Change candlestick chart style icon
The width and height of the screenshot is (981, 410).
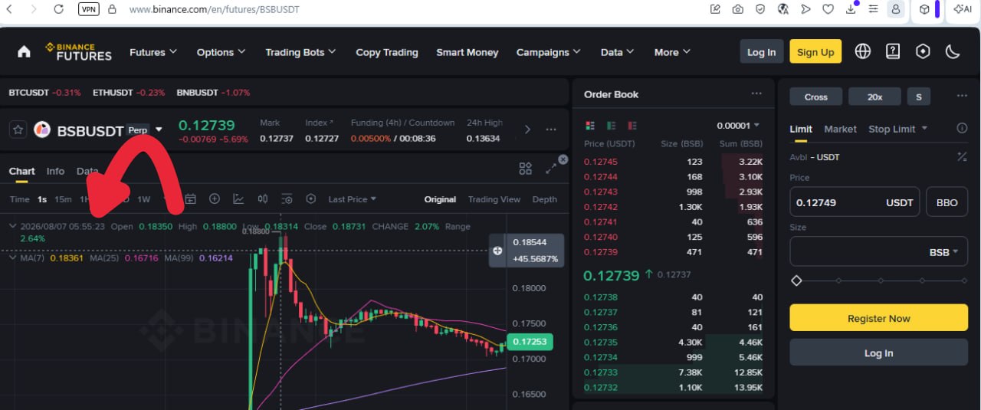coord(263,198)
